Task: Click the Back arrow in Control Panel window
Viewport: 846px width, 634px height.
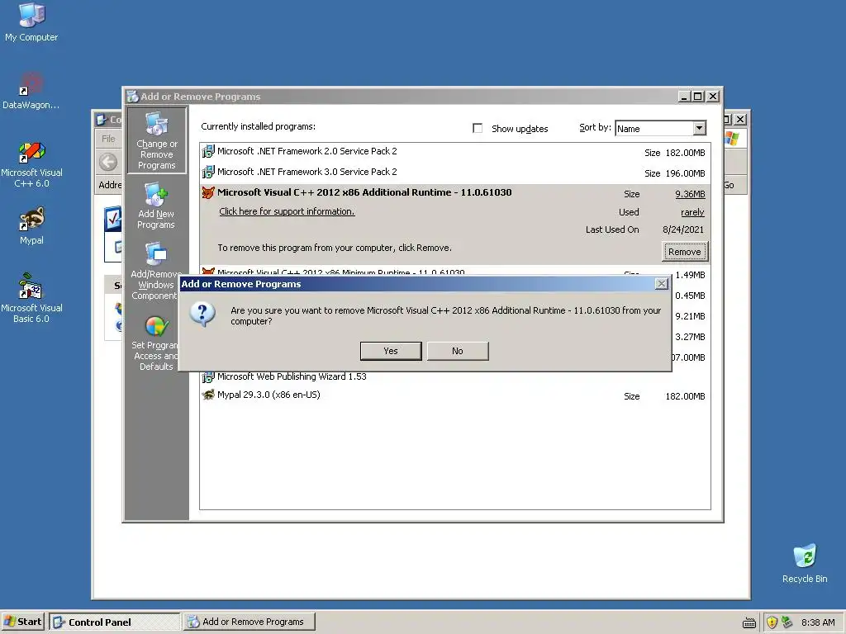Action: [108, 162]
